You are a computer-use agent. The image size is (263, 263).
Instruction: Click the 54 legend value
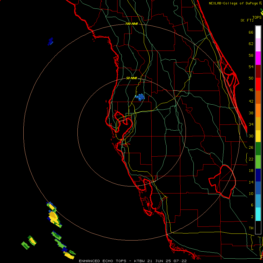coord(251,67)
